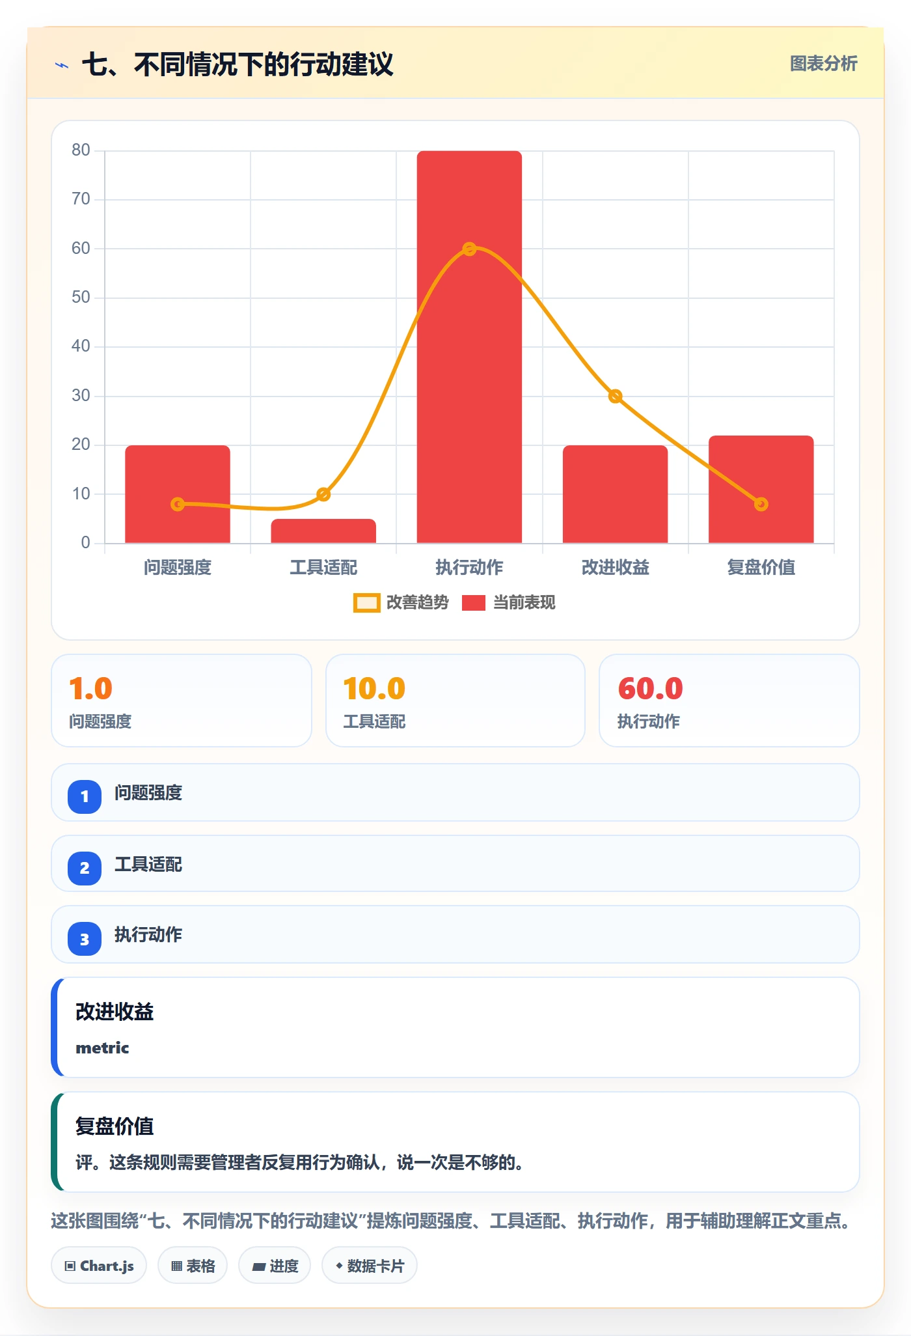
Task: Click the 七、不同情况下的行动建议 heading
Action: point(238,64)
